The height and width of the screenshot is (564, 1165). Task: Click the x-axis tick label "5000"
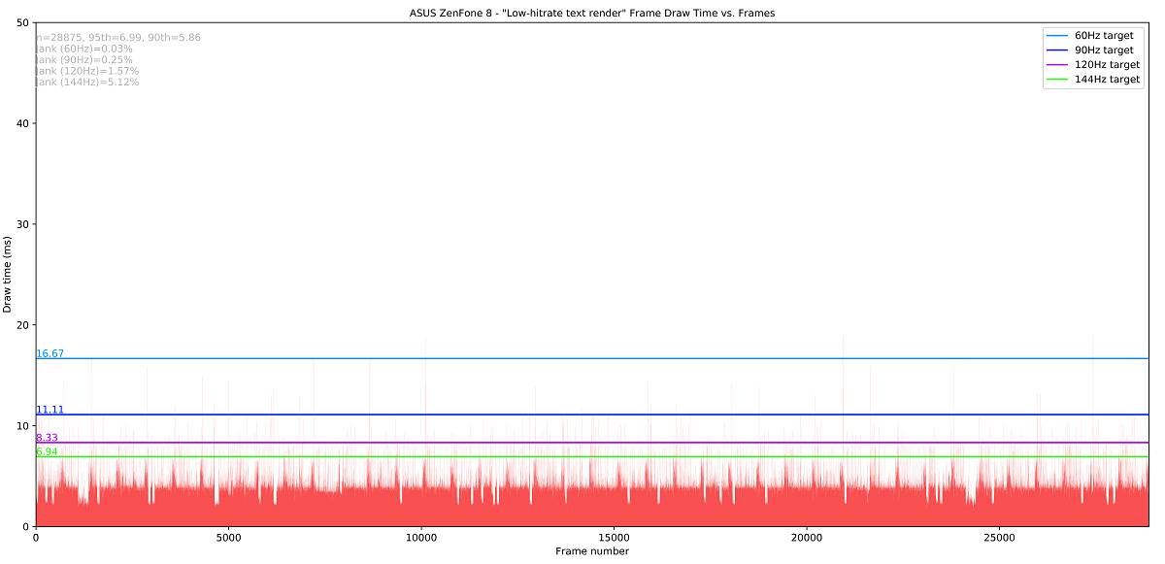228,537
